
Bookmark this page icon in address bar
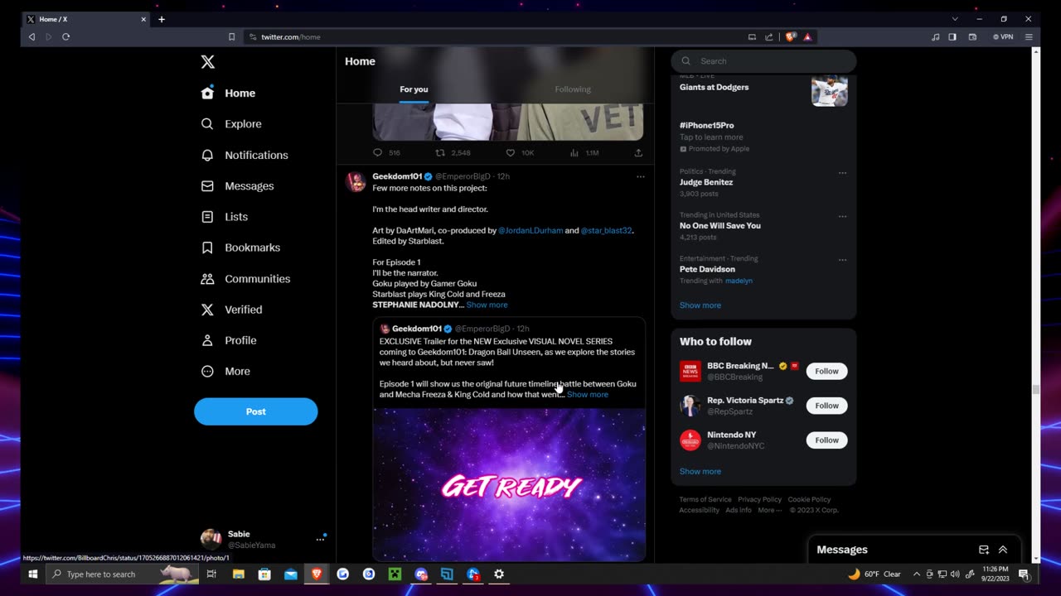[231, 36]
